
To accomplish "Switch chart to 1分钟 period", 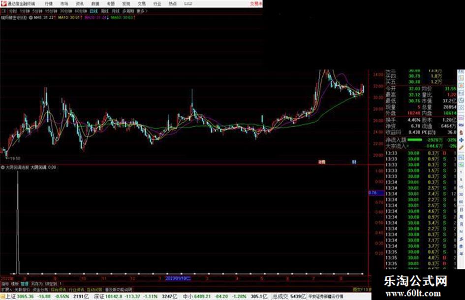I will [25, 11].
